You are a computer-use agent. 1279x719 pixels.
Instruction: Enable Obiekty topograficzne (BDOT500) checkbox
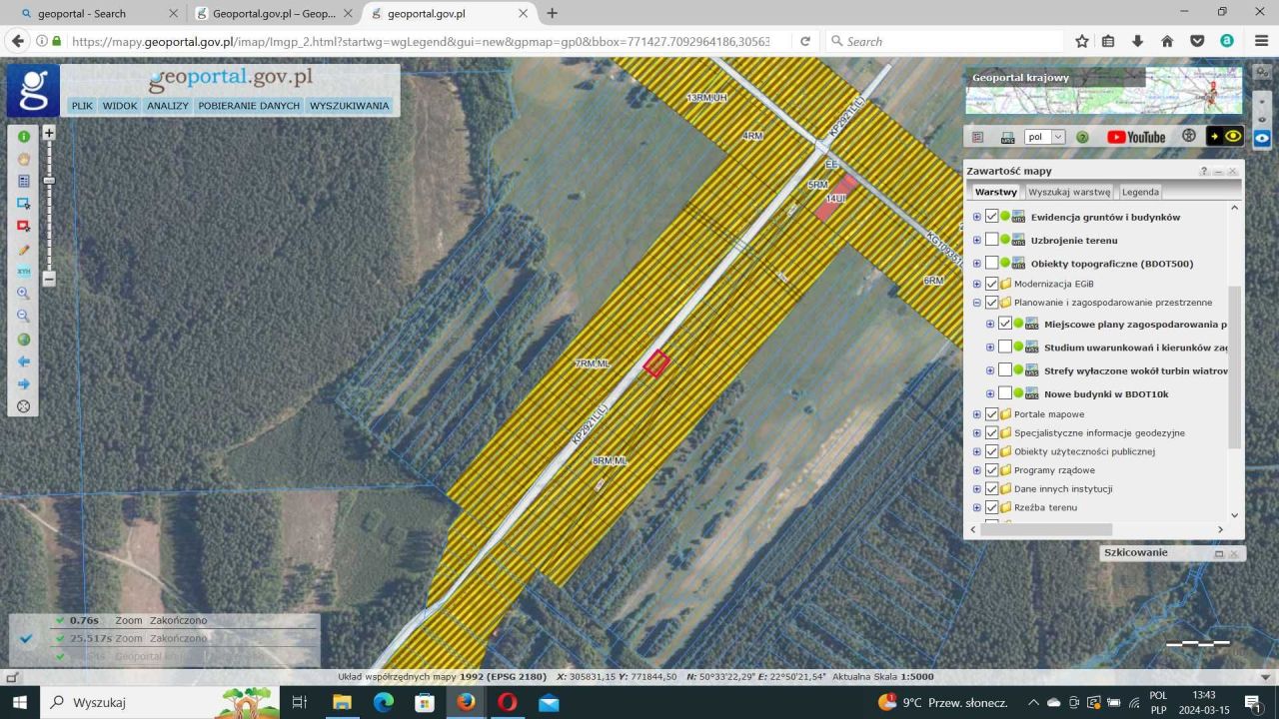pyautogui.click(x=992, y=263)
